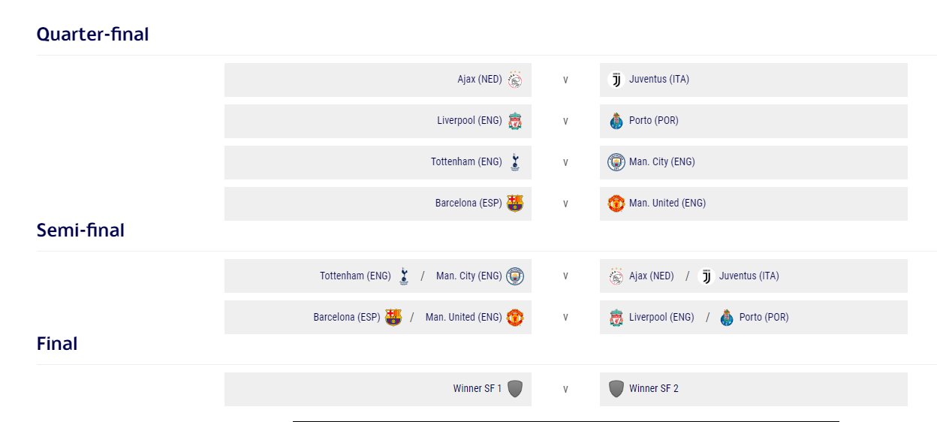The height and width of the screenshot is (422, 937).
Task: Open Man. United (ENG) quarter-final link
Action: 667,203
